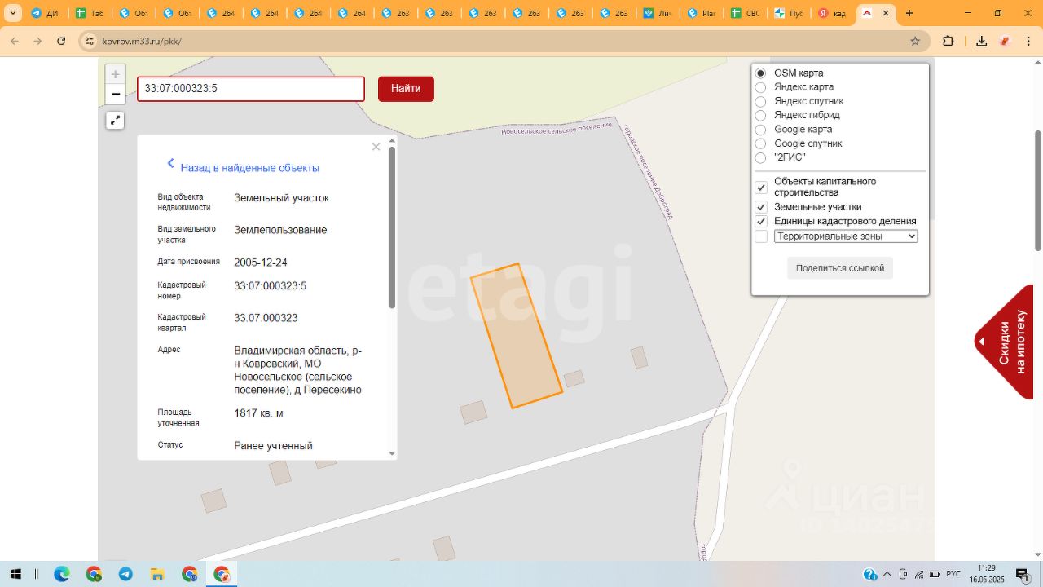Click Поделиться ссылкой button
This screenshot has height=587, width=1043.
(x=840, y=268)
